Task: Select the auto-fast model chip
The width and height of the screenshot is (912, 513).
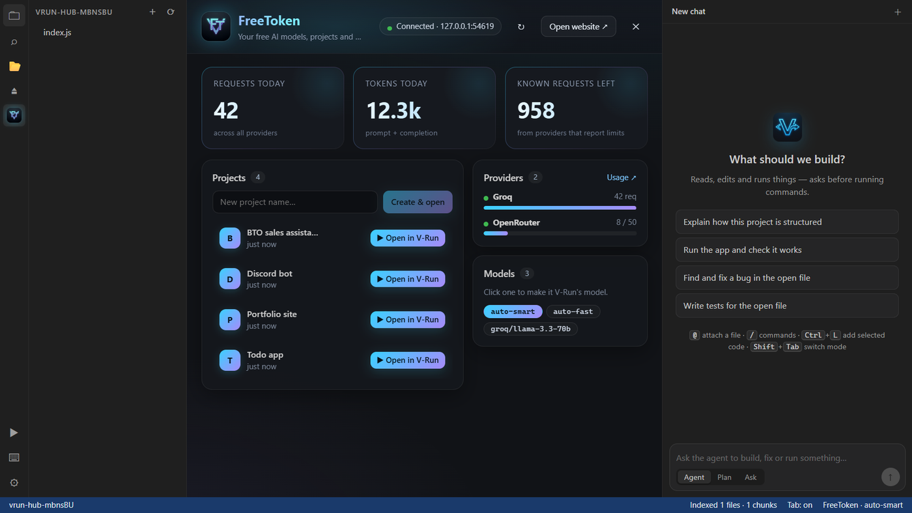Action: pos(573,312)
